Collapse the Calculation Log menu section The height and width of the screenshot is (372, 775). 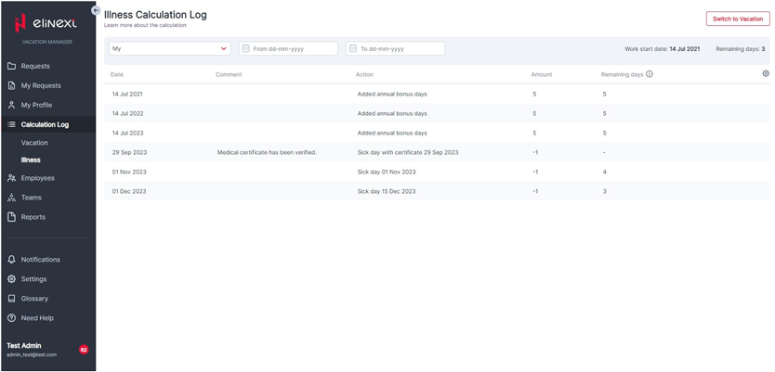pos(45,124)
